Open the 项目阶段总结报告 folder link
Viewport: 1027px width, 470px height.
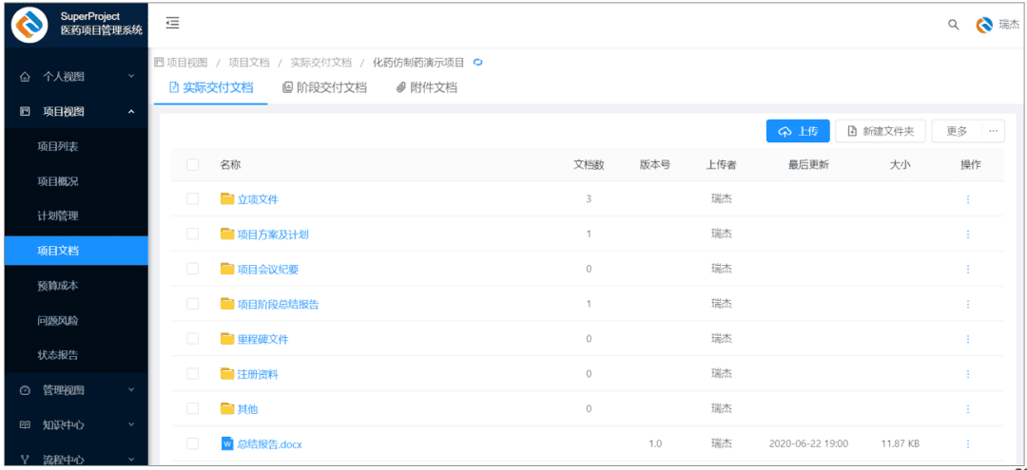pos(279,304)
